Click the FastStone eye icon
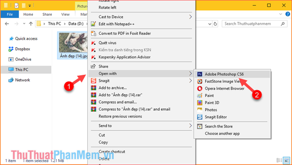 (x=200, y=81)
